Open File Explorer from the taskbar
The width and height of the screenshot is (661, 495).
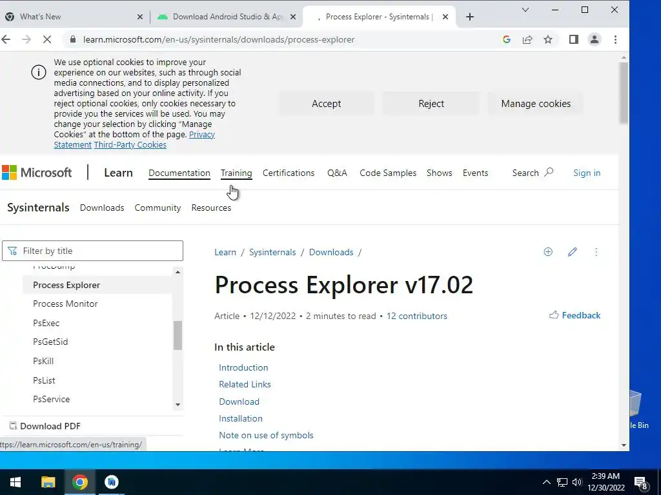click(x=48, y=482)
